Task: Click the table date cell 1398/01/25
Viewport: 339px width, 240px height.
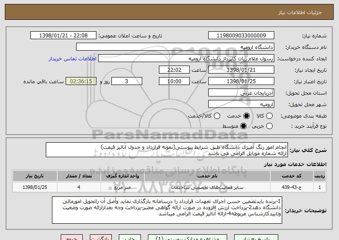Action: (35, 187)
